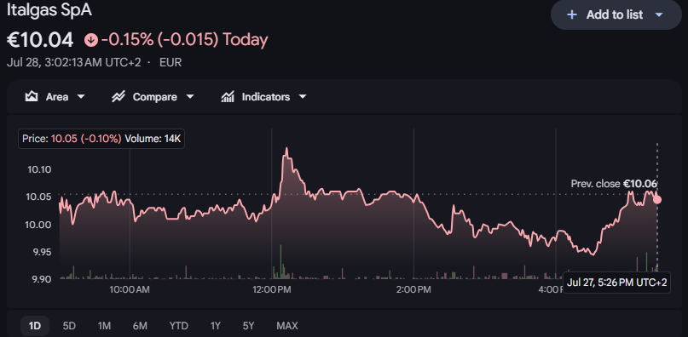The width and height of the screenshot is (688, 337).
Task: Expand the Indicators dropdown arrow
Action: [x=303, y=97]
